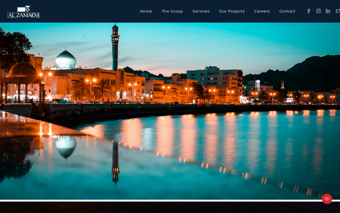Click the gear emblem in the logo
The width and height of the screenshot is (340, 213).
[x=28, y=9]
